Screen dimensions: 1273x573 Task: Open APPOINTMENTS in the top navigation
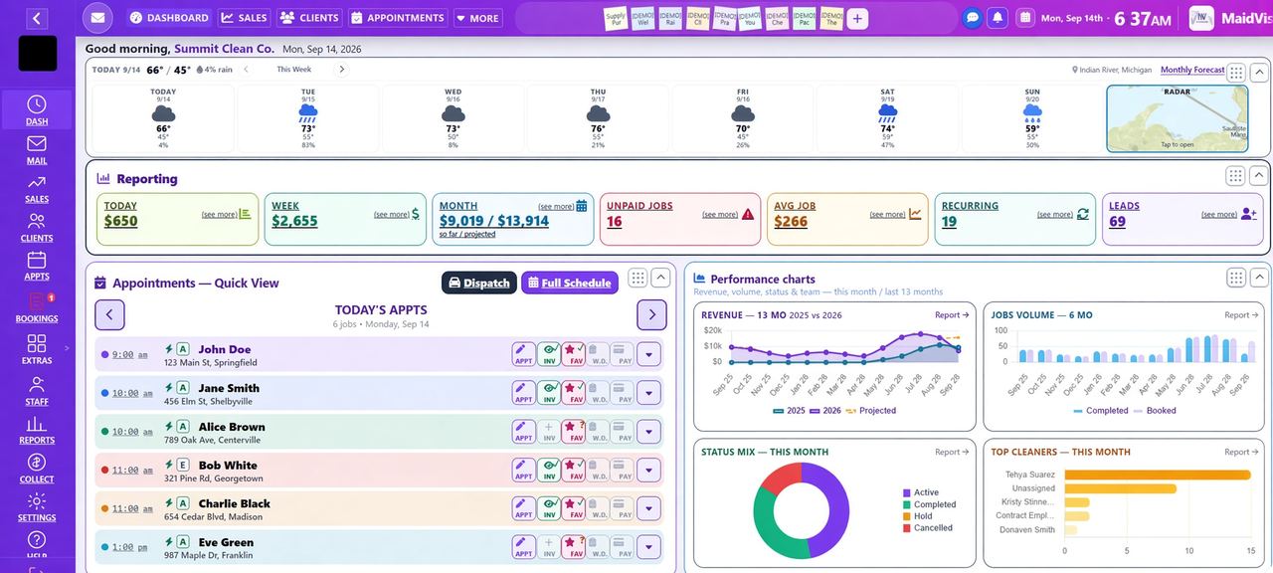(x=397, y=18)
